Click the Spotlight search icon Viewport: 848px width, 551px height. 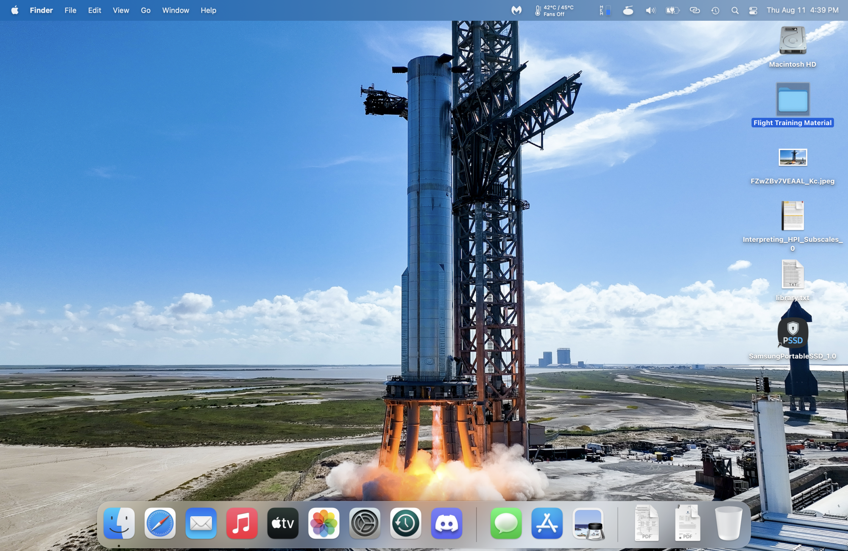735,11
